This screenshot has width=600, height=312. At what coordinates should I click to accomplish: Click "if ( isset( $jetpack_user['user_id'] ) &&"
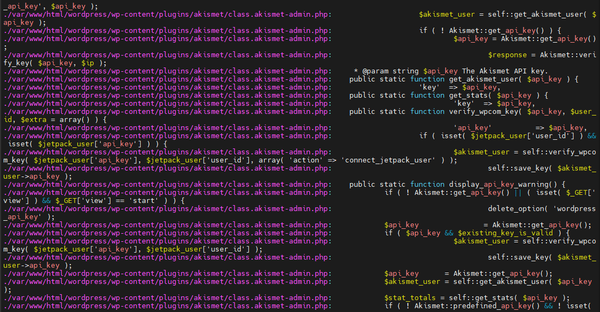point(507,135)
